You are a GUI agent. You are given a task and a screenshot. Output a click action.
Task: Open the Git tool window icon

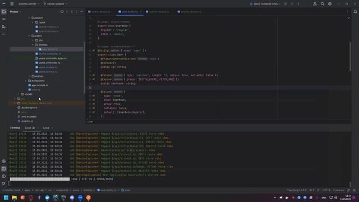[4, 183]
